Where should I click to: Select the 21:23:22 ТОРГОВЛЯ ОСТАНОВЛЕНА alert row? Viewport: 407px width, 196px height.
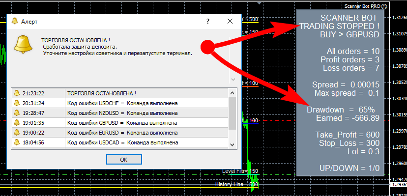[x=119, y=93]
